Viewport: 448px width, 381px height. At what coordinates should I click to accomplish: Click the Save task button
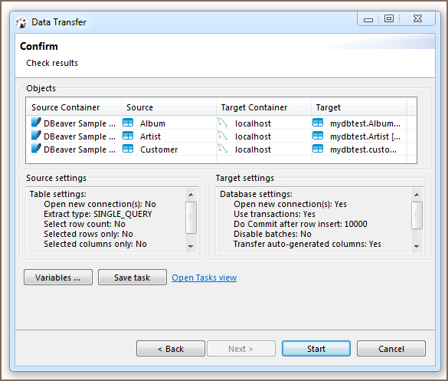(x=132, y=278)
